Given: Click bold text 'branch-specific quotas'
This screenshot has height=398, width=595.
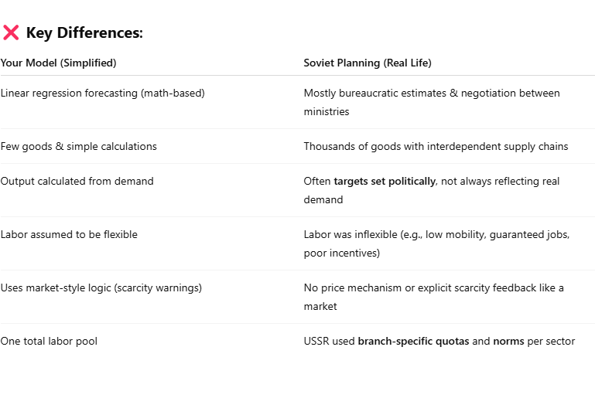Looking at the screenshot, I should point(413,342).
